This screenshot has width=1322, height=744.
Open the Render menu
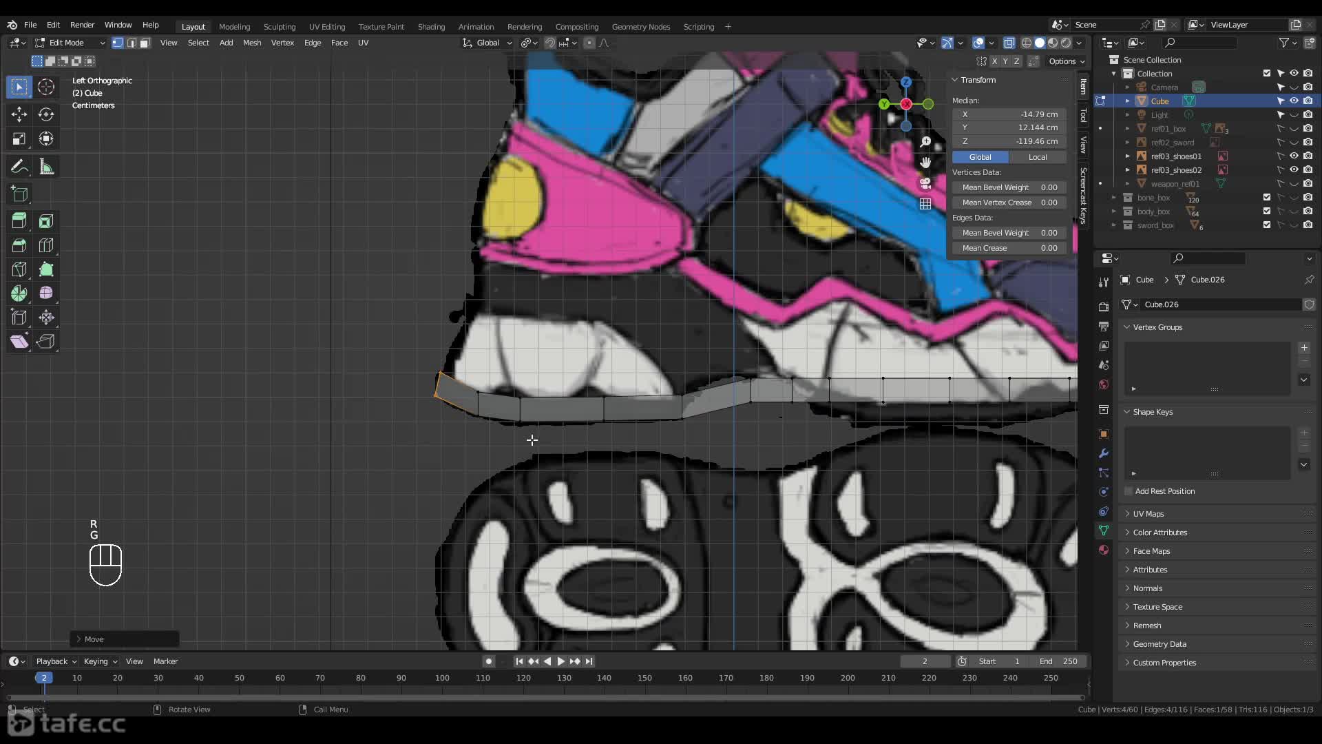82,25
